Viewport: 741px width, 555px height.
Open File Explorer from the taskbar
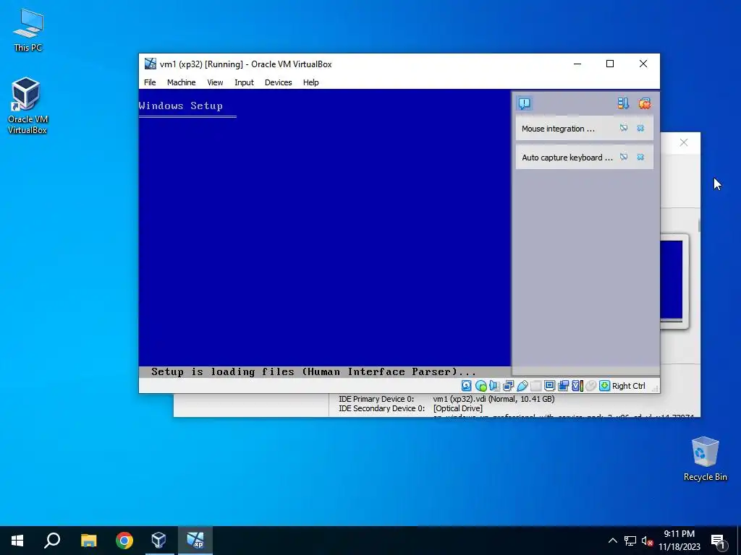pyautogui.click(x=88, y=541)
